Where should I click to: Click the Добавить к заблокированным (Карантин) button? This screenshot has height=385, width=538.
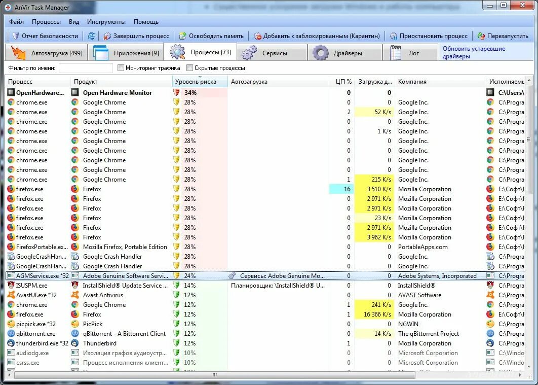coord(317,36)
